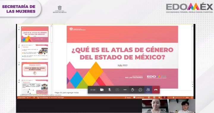Fit slide to window icon
214x113 pixels.
click(192, 98)
